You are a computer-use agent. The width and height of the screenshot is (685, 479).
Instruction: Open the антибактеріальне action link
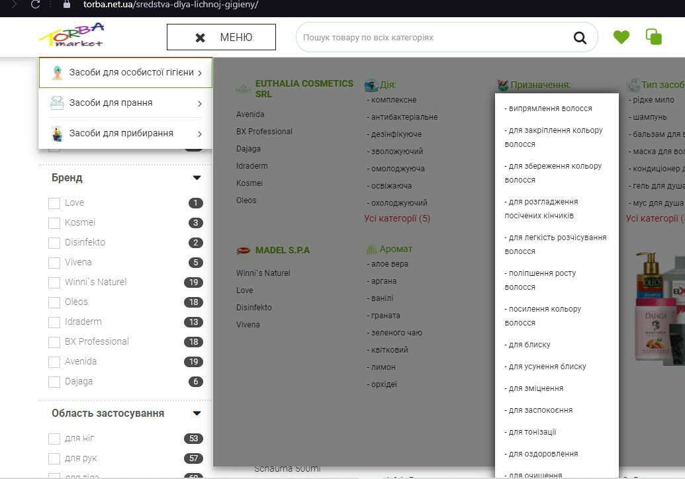click(x=402, y=117)
